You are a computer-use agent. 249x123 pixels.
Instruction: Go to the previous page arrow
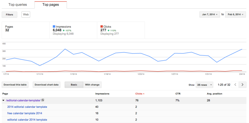[x=235, y=85]
